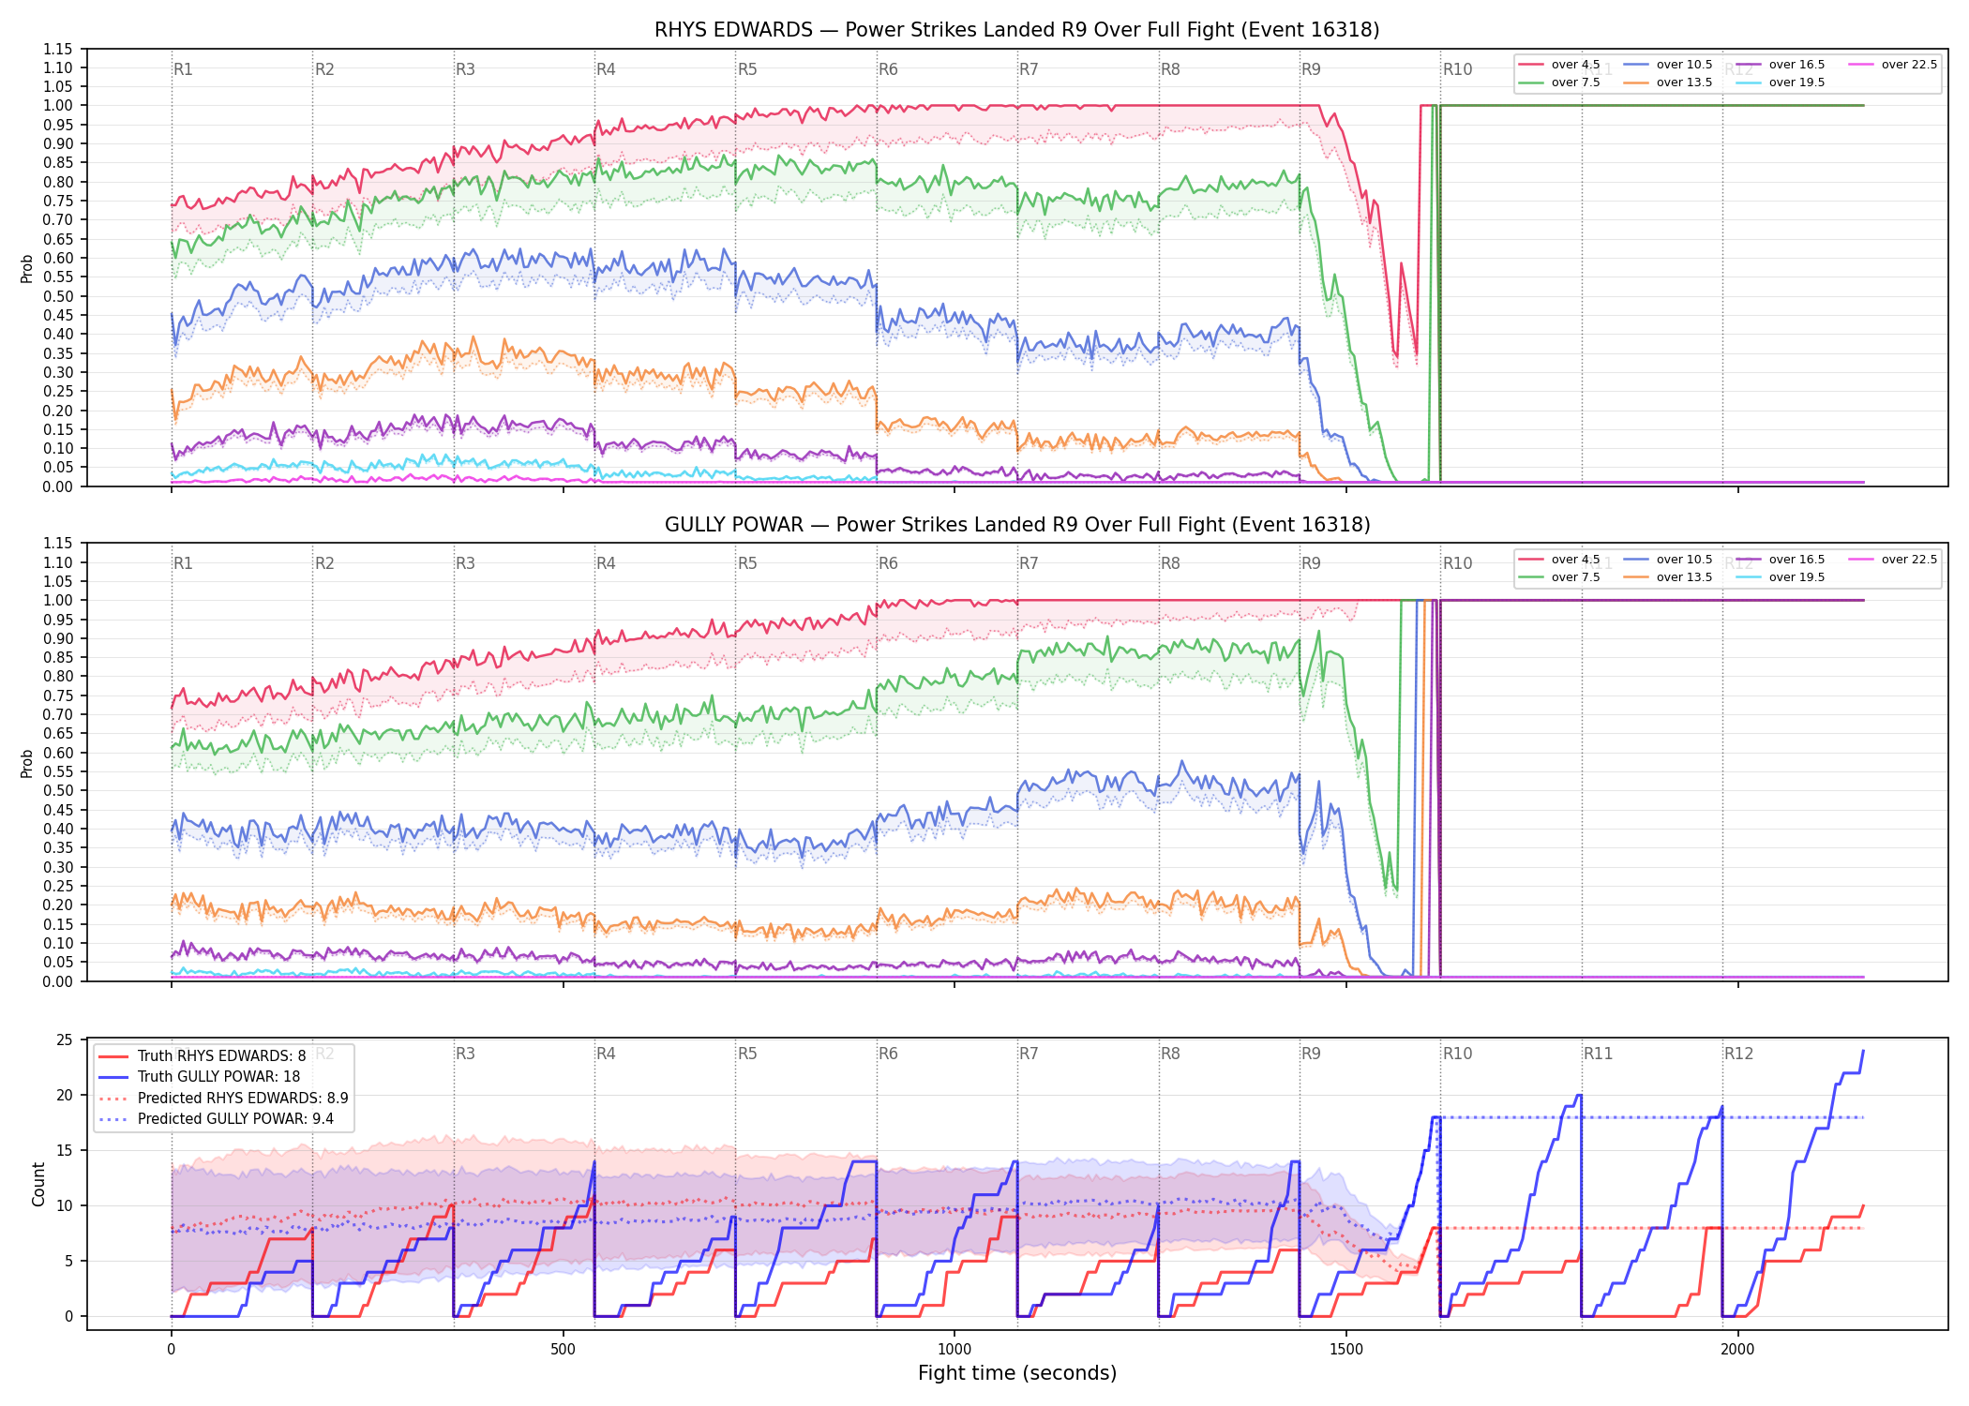The width and height of the screenshot is (1969, 1406).
Task: Click the RHYS EDWARDS chart title
Action: (1017, 30)
